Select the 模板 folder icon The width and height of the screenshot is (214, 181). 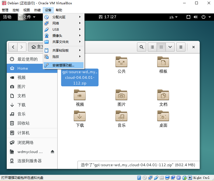[163, 62]
